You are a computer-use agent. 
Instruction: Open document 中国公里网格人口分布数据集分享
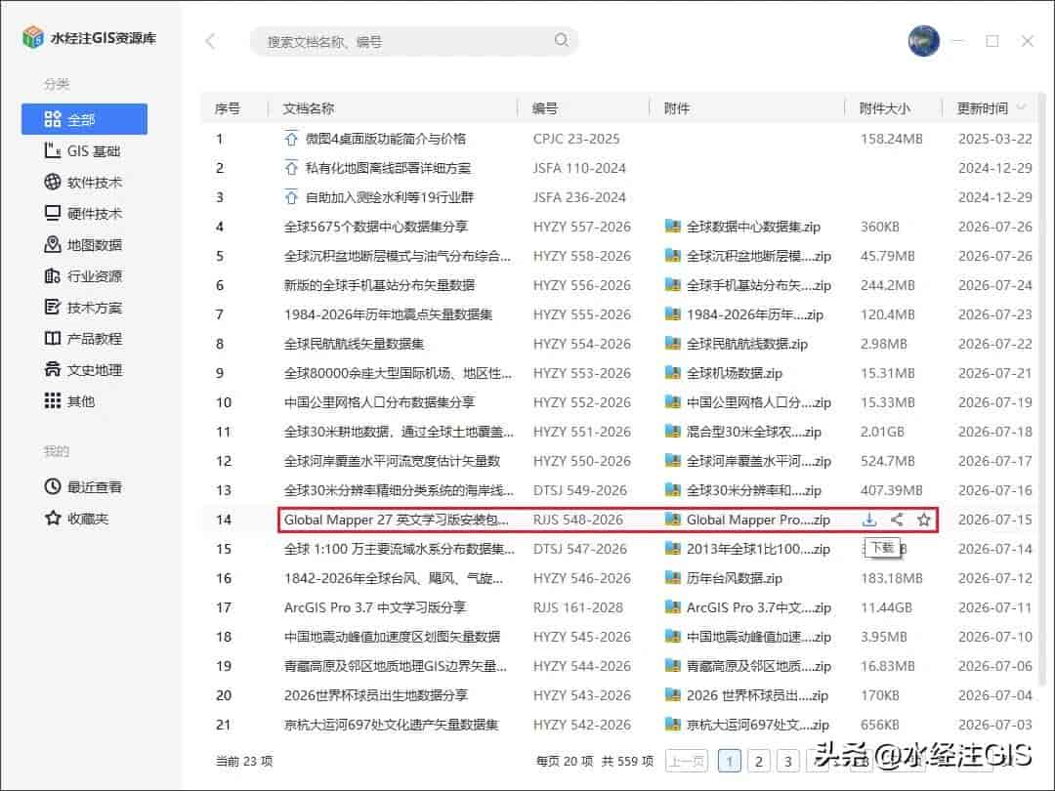click(379, 402)
